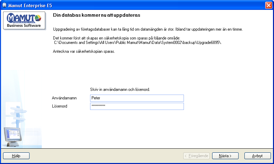Click 'Skriv in användarnamn och lösenord.' text
This screenshot has height=164, width=274.
(x=120, y=89)
